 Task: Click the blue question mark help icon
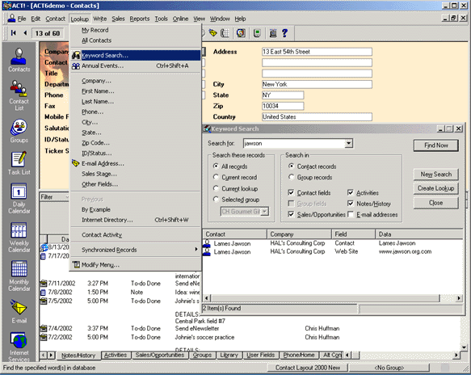284,33
